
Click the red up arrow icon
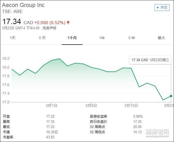coord(68,22)
